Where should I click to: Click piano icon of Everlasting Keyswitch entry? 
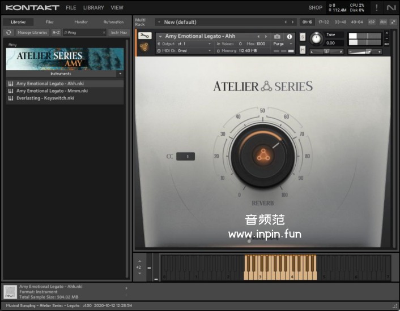(x=11, y=98)
